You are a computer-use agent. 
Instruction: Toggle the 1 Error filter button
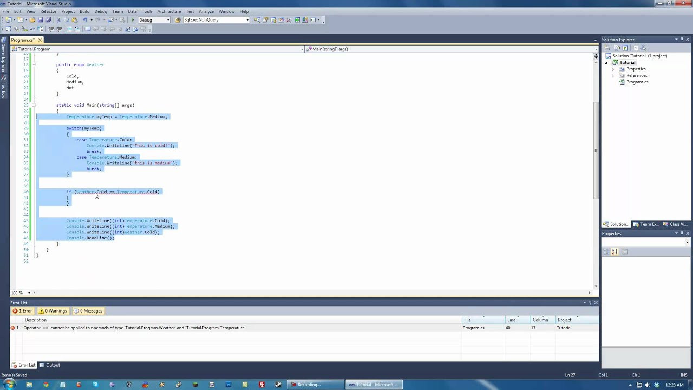(x=23, y=311)
